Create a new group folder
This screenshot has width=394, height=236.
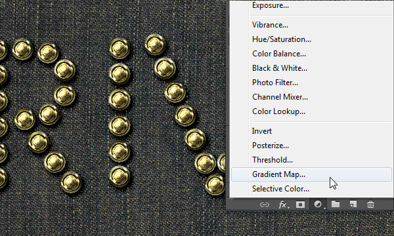pyautogui.click(x=336, y=204)
